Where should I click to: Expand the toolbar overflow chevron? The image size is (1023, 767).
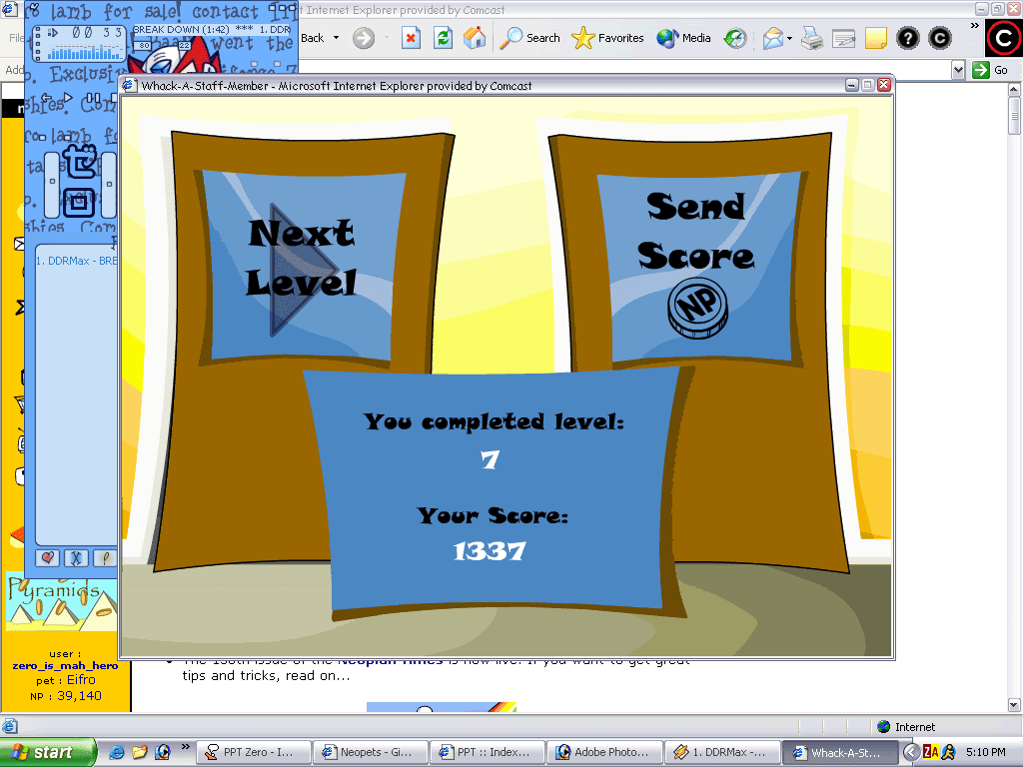[x=975, y=26]
